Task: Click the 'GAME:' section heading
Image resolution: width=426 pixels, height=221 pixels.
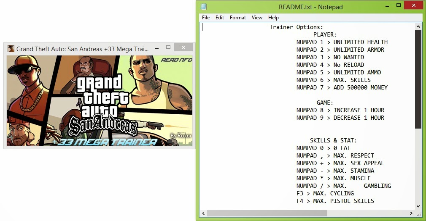Action: 325,103
